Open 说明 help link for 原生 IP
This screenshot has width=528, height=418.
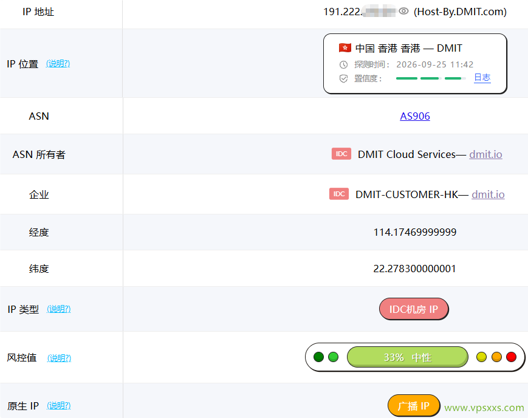click(x=58, y=405)
